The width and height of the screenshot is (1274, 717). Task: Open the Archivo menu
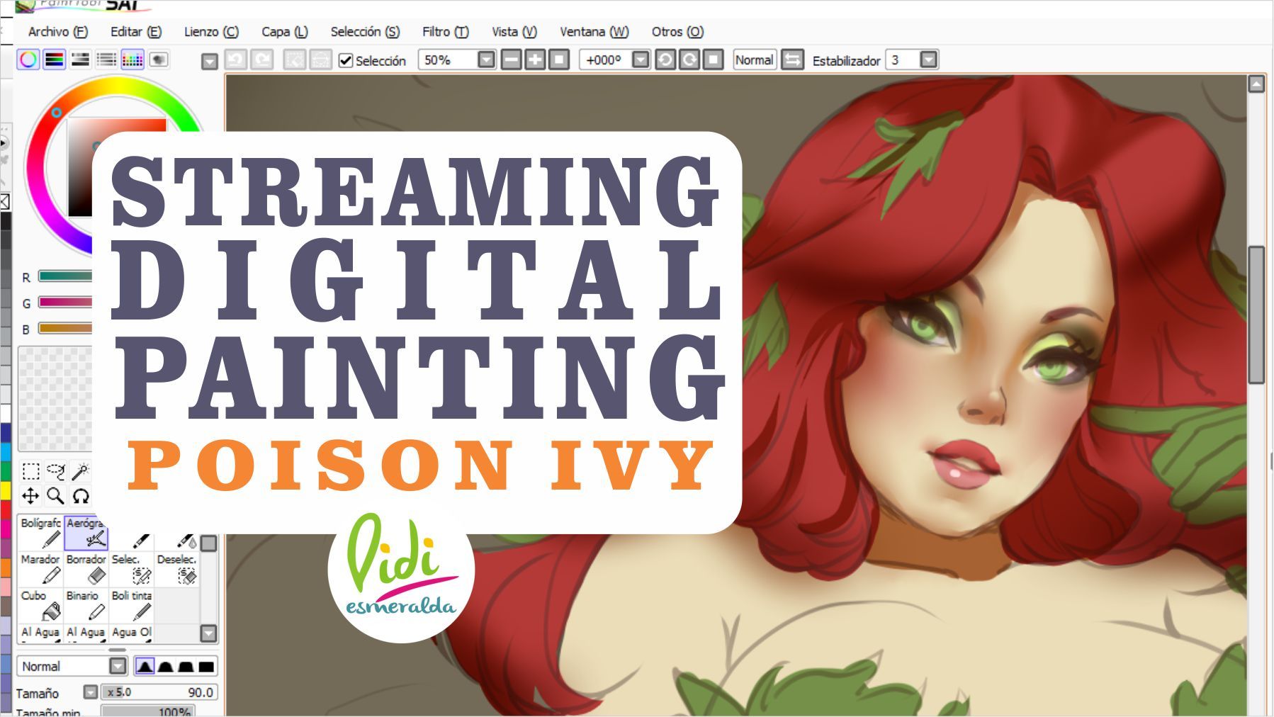pos(58,32)
